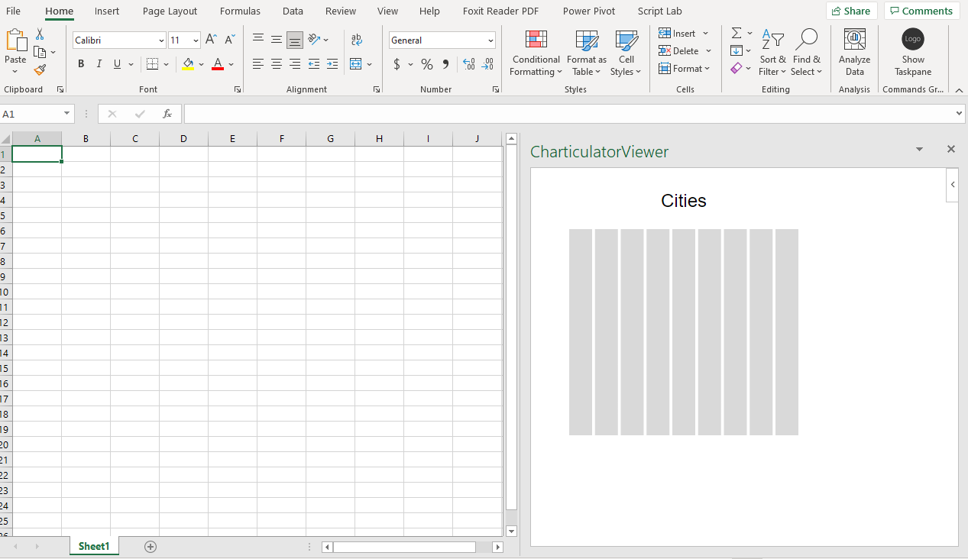Switch to the Formulas ribbon tab
The height and width of the screenshot is (559, 968).
pos(240,11)
